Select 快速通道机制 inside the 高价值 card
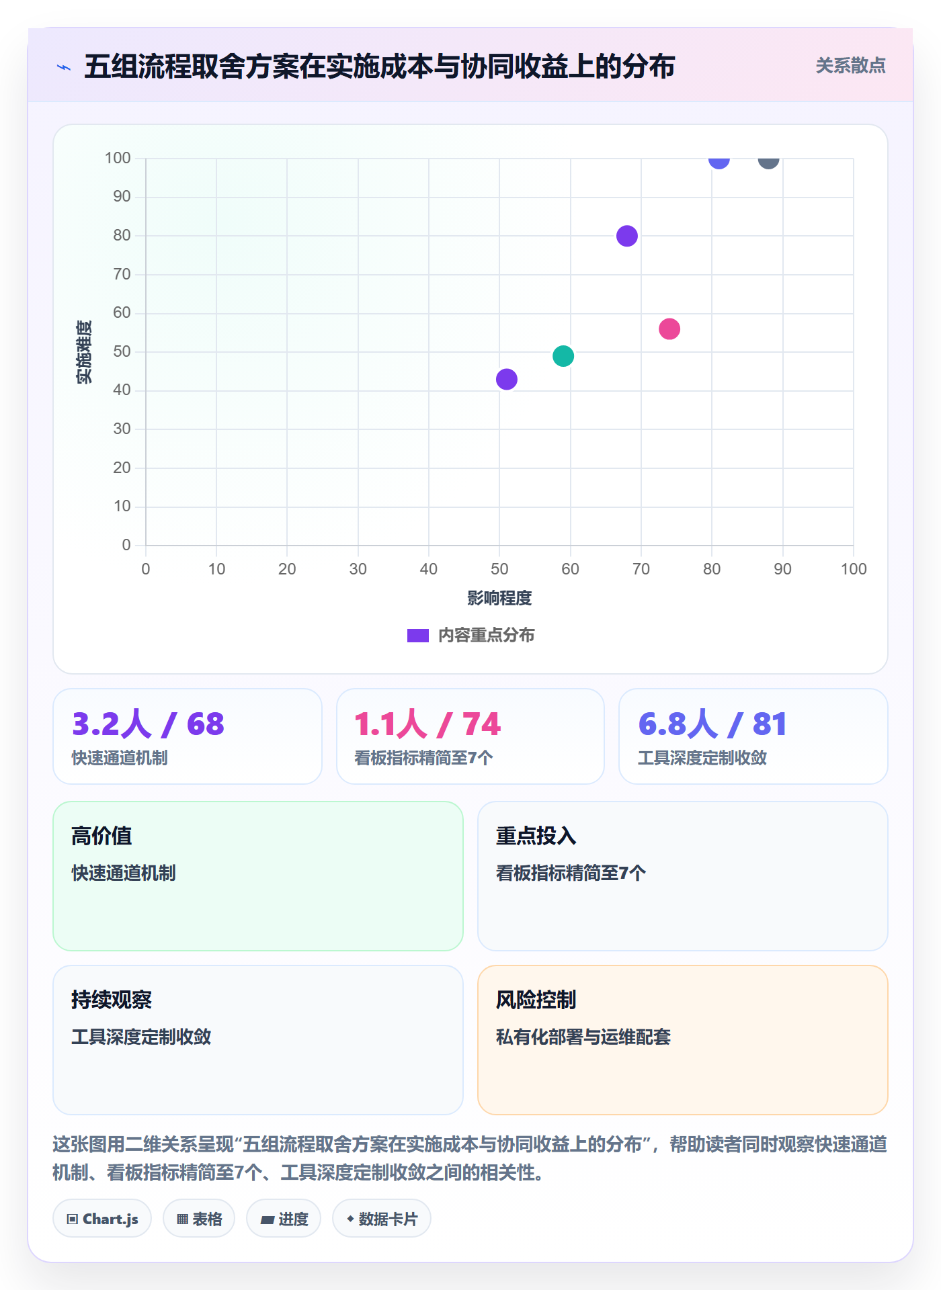Image resolution: width=941 pixels, height=1290 pixels. (x=124, y=873)
